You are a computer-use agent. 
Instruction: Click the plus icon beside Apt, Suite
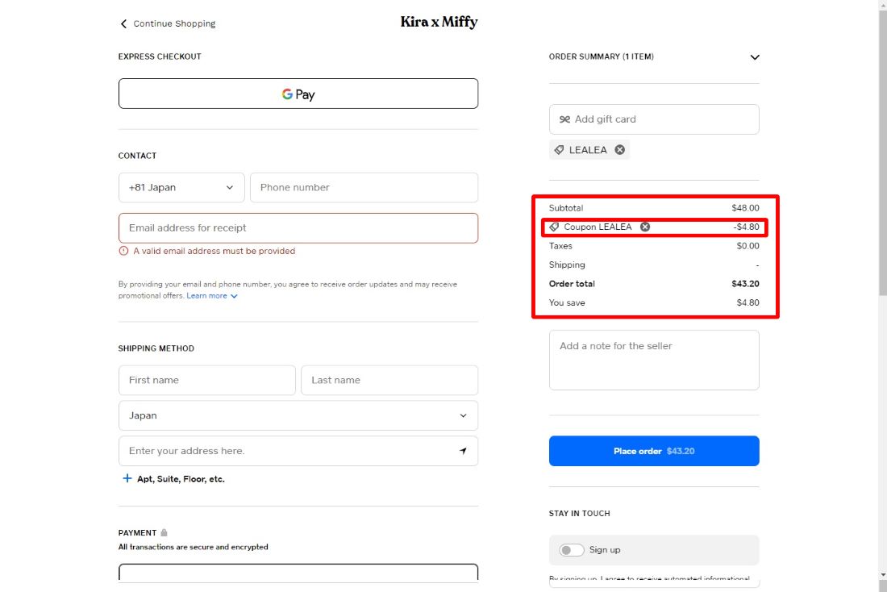tap(127, 479)
